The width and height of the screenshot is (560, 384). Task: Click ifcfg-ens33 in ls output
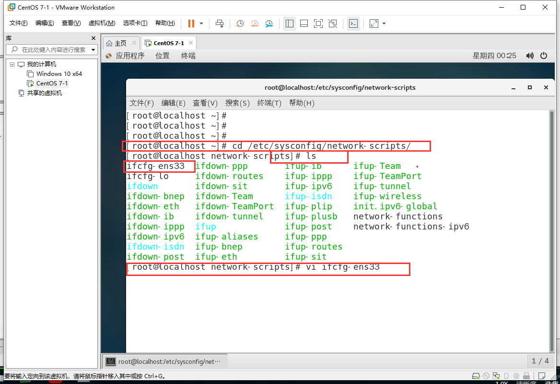tap(156, 166)
